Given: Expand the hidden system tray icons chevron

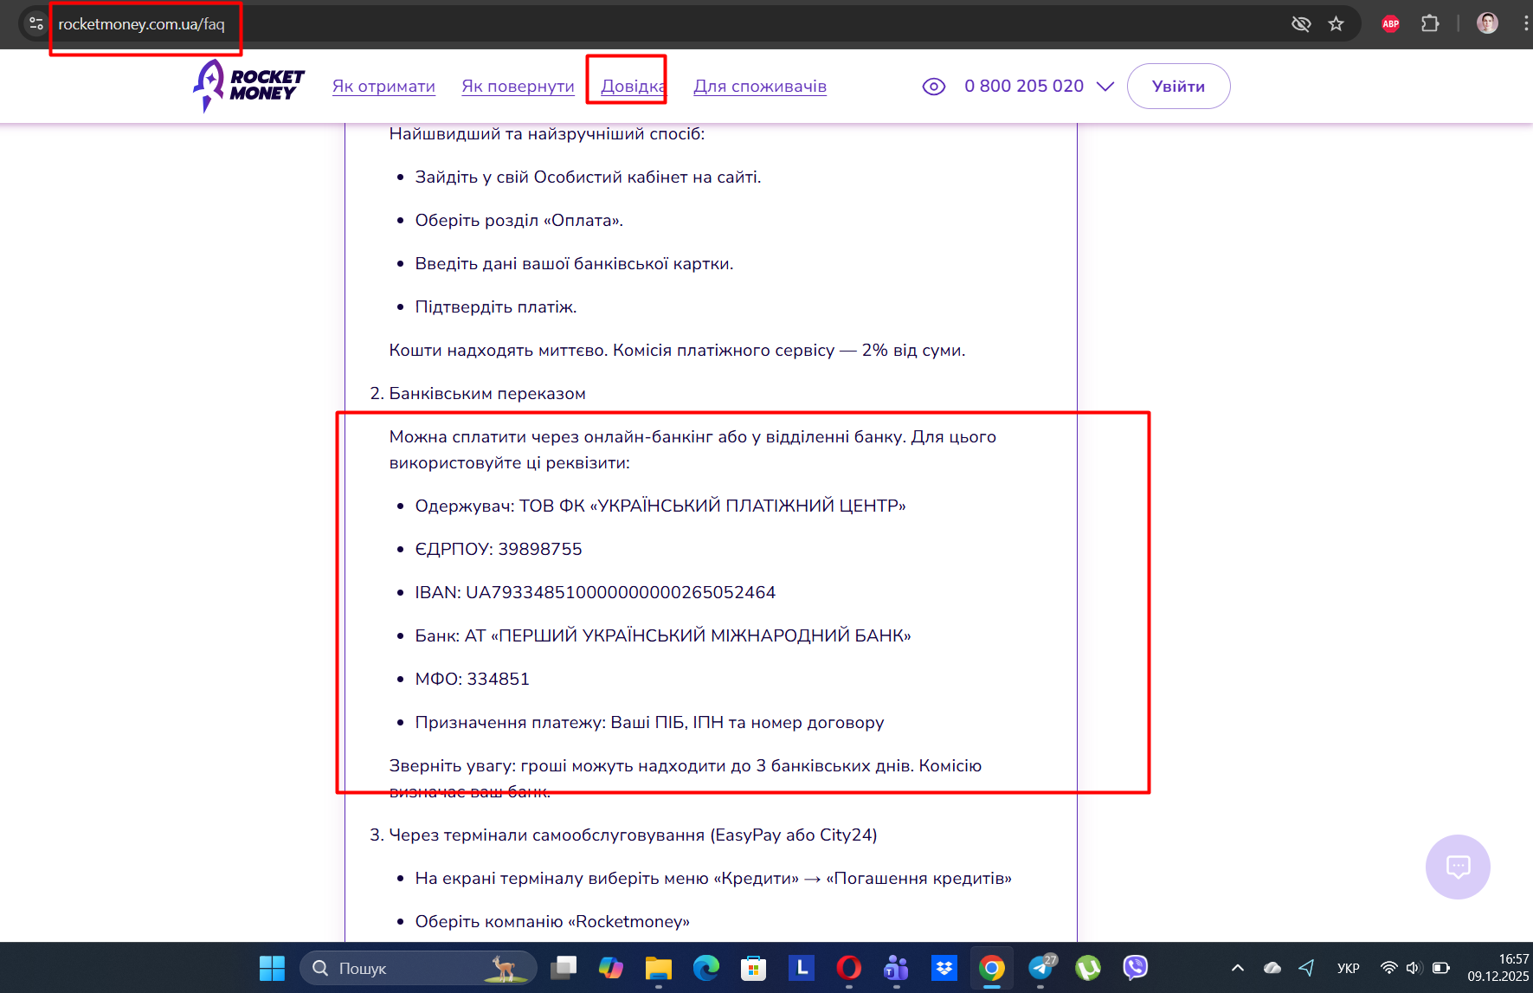Looking at the screenshot, I should 1238,968.
